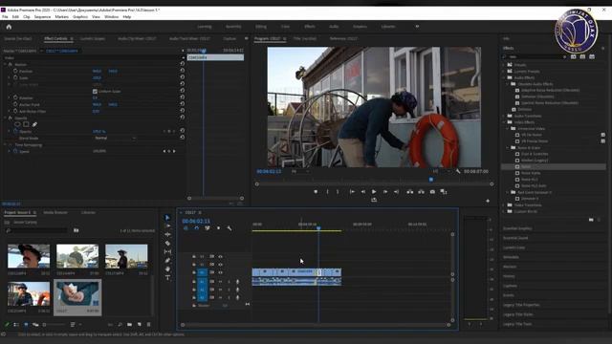Toggle V1 track output eye
612x344 pixels.
(221, 272)
